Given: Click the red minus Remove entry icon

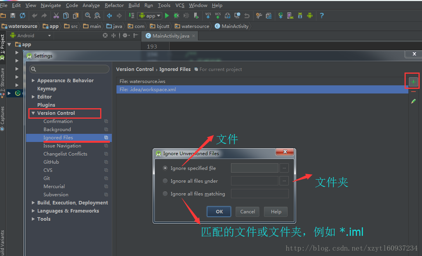Looking at the screenshot, I should (413, 92).
